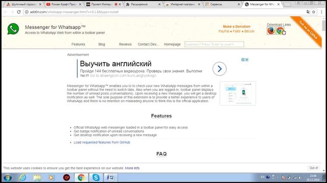327x183 pixels.
Task: Open the Firefox download link icon
Action: tap(271, 30)
